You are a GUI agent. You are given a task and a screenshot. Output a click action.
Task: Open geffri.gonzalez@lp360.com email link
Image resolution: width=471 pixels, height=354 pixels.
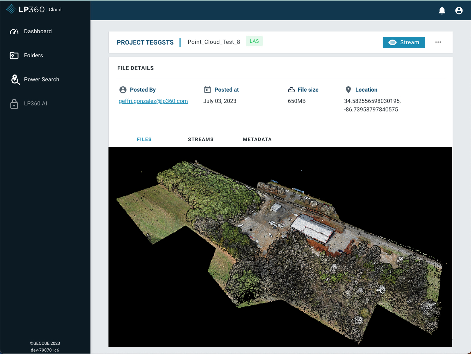point(153,101)
